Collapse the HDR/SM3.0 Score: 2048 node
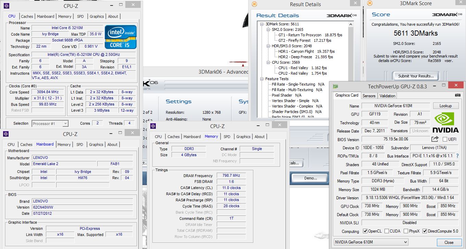 coord(268,46)
